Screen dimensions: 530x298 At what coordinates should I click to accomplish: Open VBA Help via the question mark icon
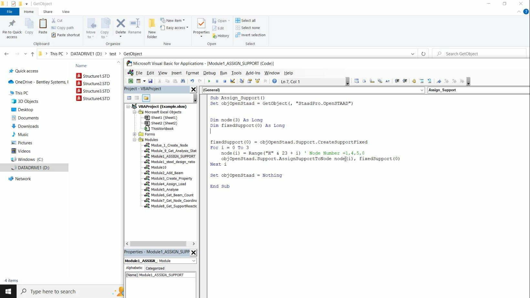tap(274, 81)
